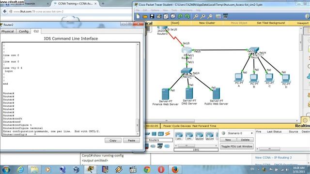Click the CLI vertical scrollbar thumb
Viewport: 310px width, 174px height.
coord(138,125)
